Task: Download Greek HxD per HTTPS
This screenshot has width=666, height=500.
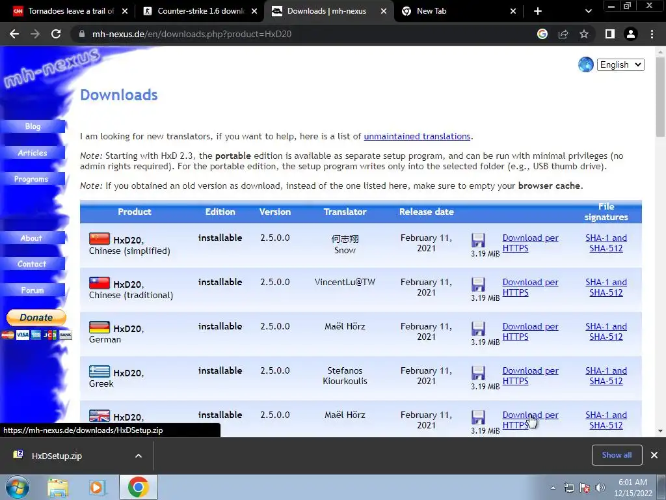Action: [x=530, y=376]
